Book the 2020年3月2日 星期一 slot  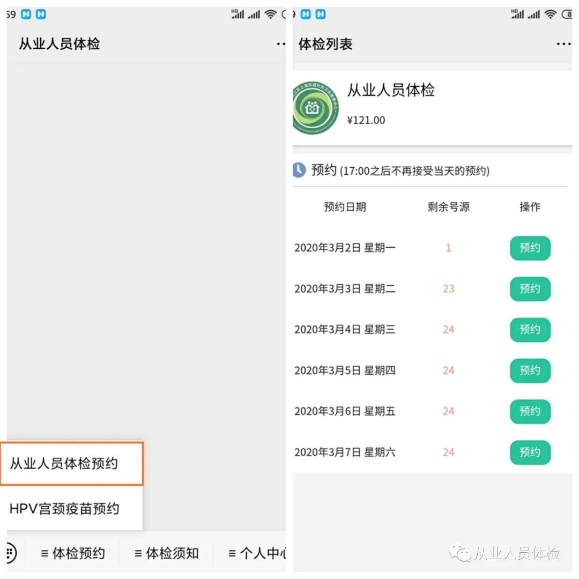coord(530,248)
